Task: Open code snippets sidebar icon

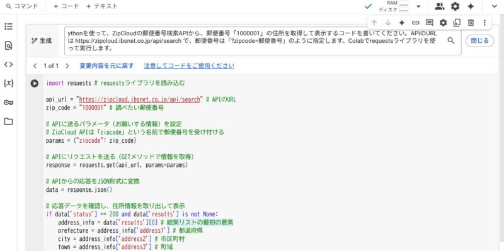Action: click(8, 65)
